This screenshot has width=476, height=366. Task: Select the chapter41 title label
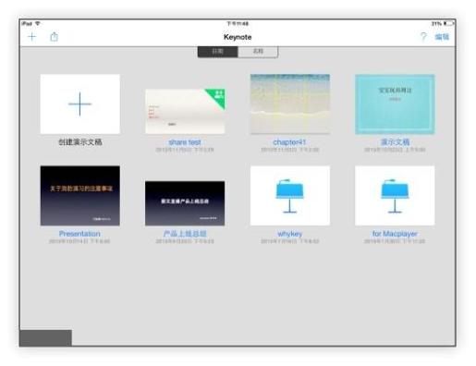point(289,142)
